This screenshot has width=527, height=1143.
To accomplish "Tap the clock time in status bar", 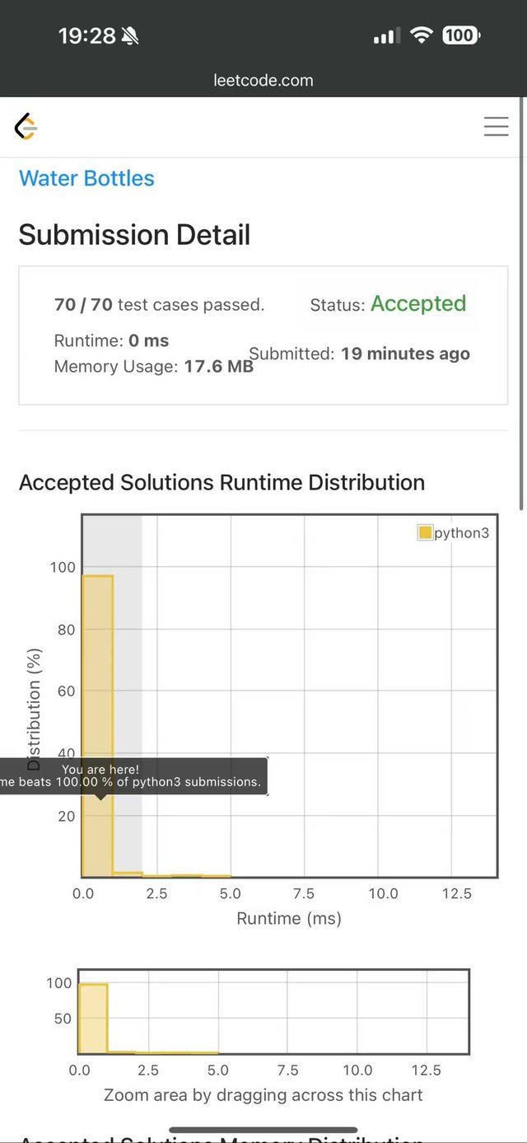I will click(x=86, y=35).
